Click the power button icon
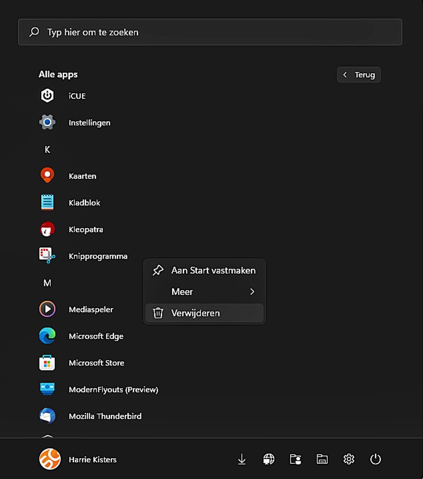Viewport: 423px width, 479px height. click(x=375, y=459)
